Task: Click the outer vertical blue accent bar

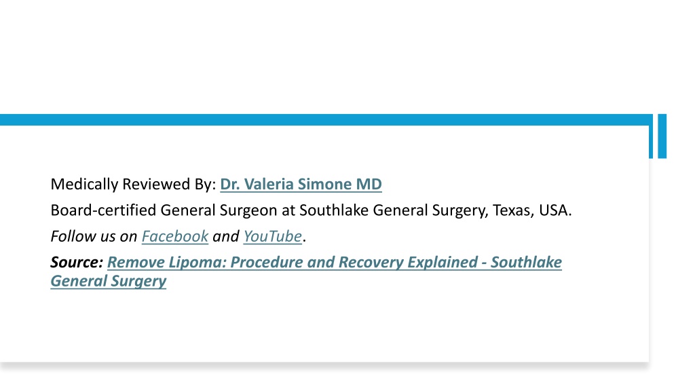Action: [662, 136]
